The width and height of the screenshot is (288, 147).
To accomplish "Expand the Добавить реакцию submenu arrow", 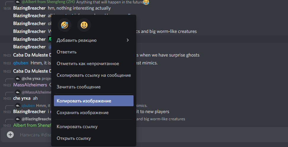I will (128, 40).
